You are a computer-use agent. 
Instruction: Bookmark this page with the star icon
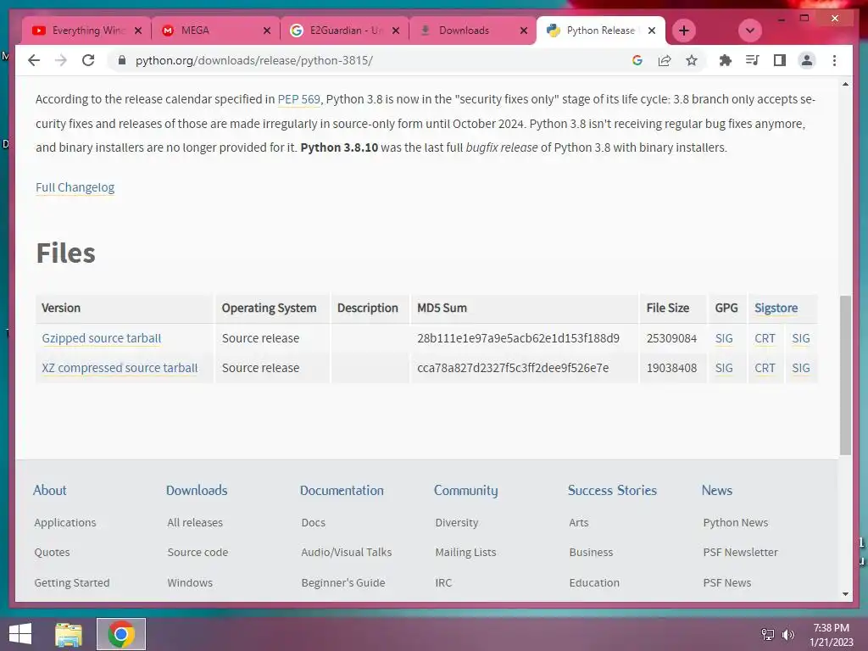point(692,60)
